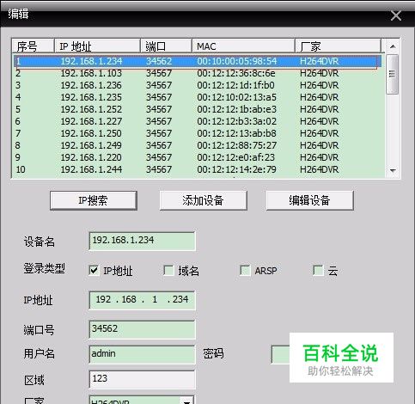Click the IP搜索 button
415x404 pixels.
click(94, 200)
